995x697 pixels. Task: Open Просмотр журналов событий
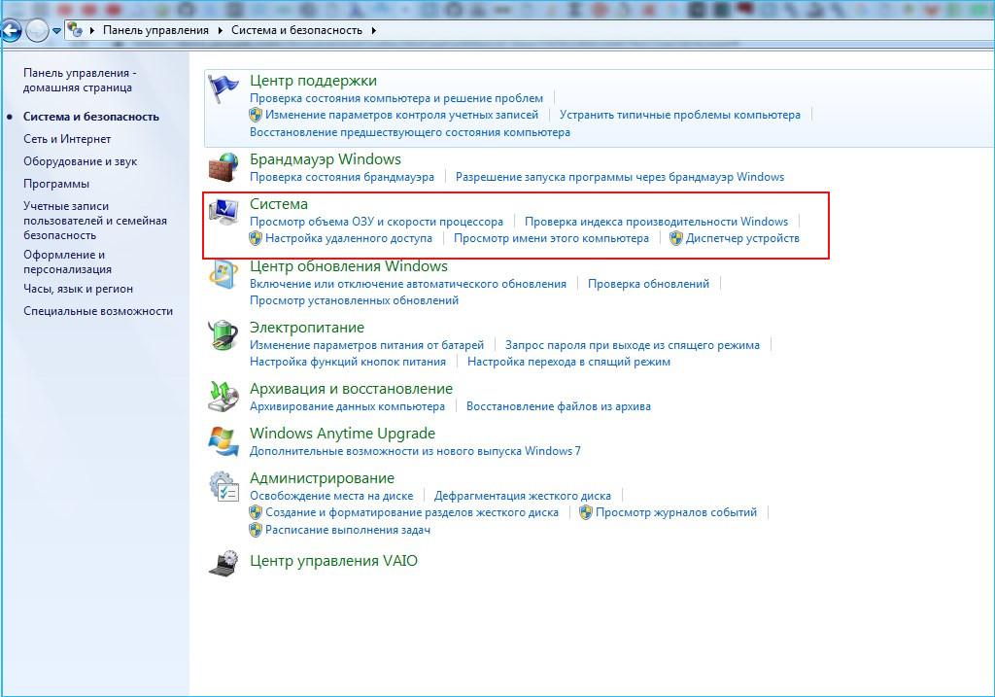[676, 512]
